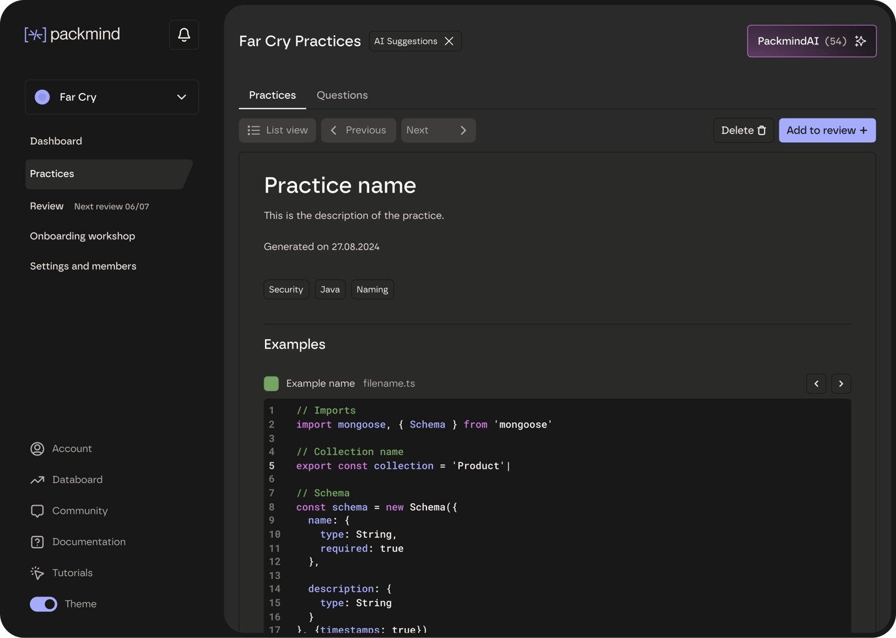This screenshot has height=638, width=896.
Task: Expand the Far Cry workspace dropdown
Action: click(x=112, y=97)
